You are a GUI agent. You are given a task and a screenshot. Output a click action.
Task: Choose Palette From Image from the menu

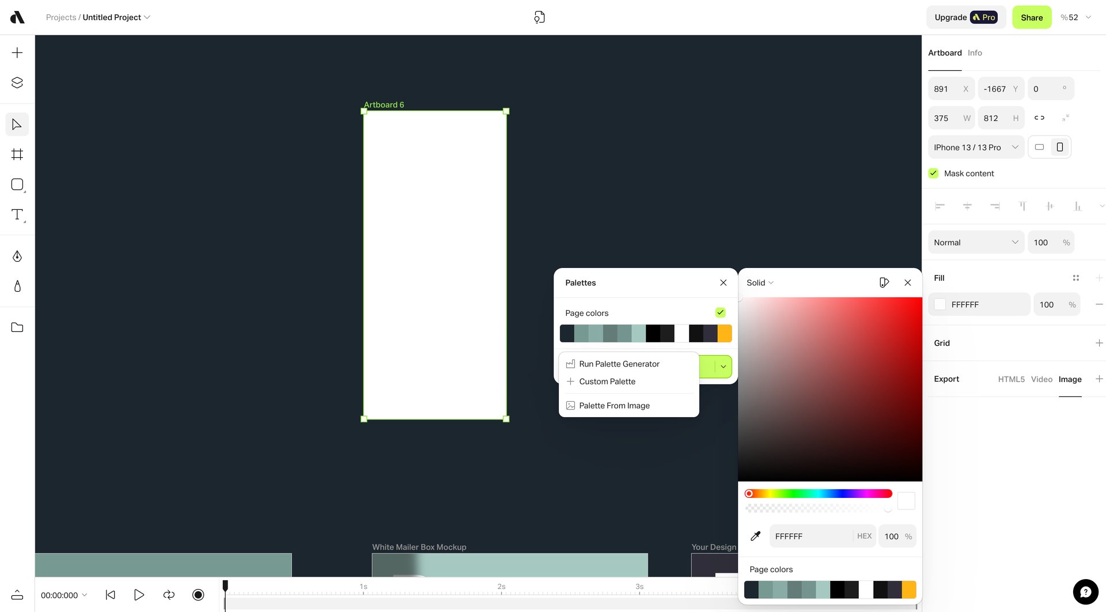[614, 405]
